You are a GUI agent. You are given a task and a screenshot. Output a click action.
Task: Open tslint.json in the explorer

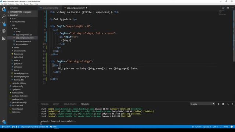click(16, 112)
